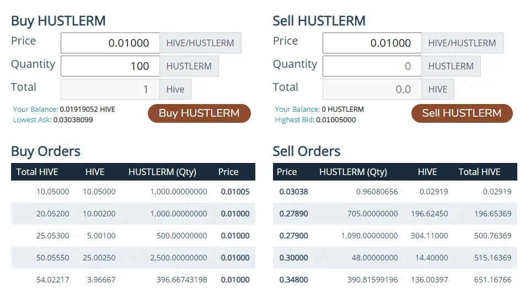This screenshot has width=525, height=289.
Task: Click the Hive unit label beside Buy Total
Action: point(175,89)
